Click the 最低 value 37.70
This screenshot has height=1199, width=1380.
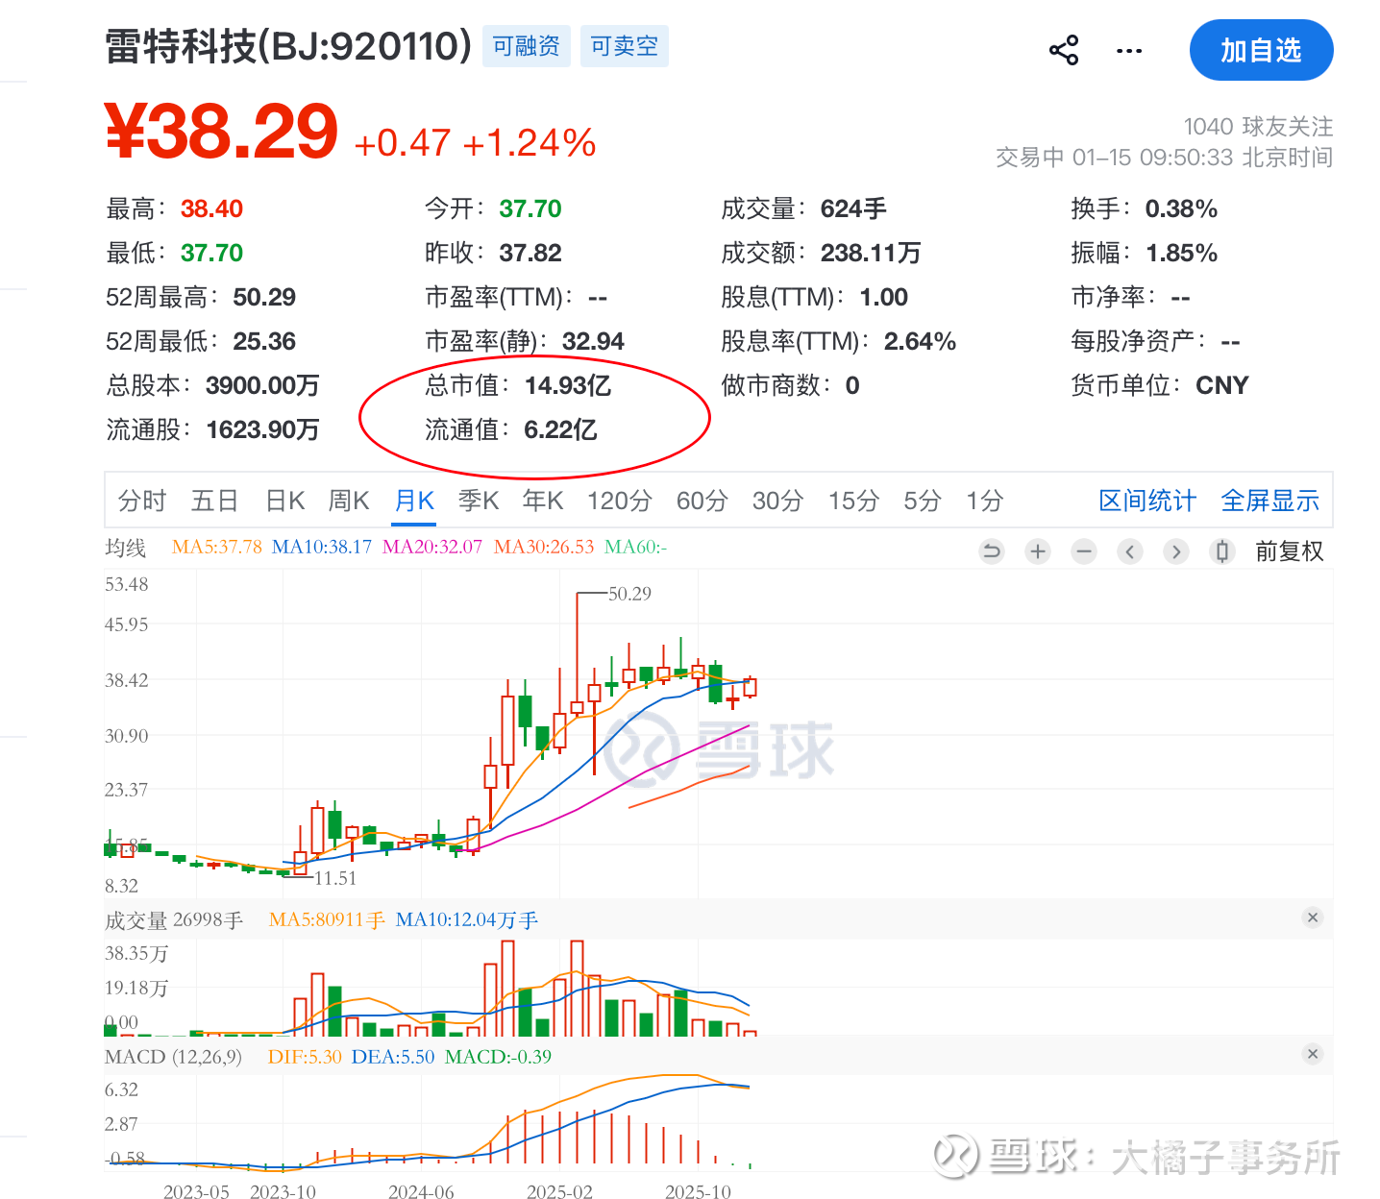(x=212, y=253)
